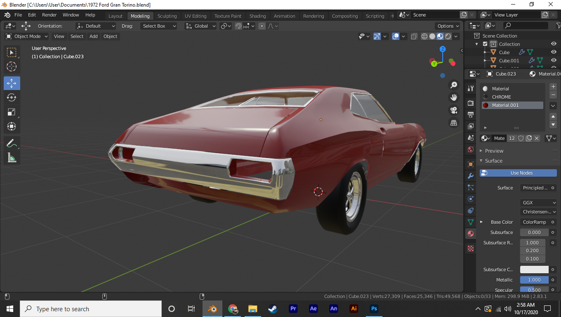Open the Global transform orientation dropdown
This screenshot has width=561, height=317.
(200, 26)
